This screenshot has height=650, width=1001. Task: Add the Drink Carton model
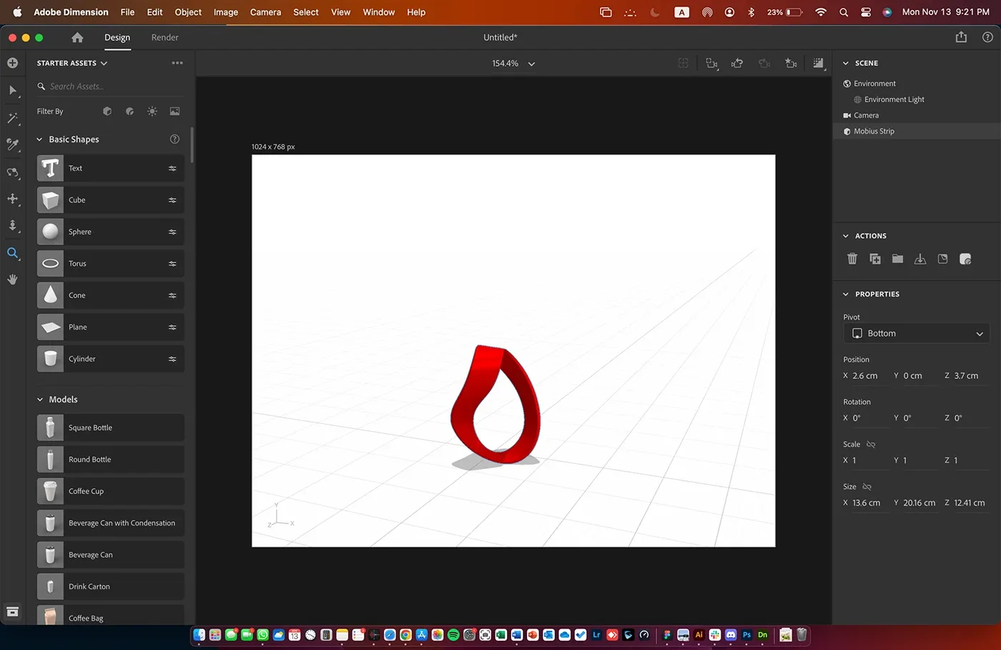[111, 586]
